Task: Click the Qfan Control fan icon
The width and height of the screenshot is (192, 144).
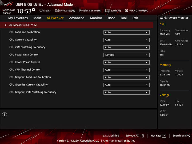Action: [81, 10]
